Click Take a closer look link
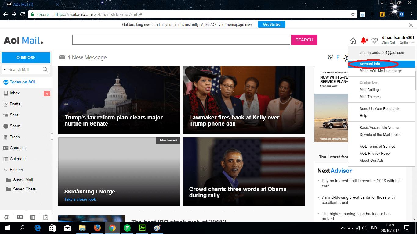 (80, 200)
